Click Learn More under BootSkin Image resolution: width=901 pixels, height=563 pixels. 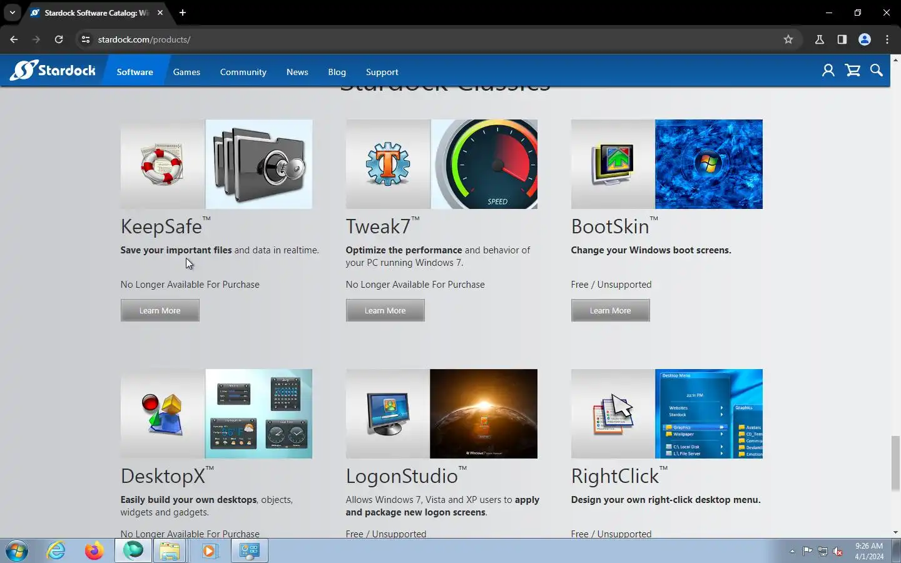[x=611, y=310]
